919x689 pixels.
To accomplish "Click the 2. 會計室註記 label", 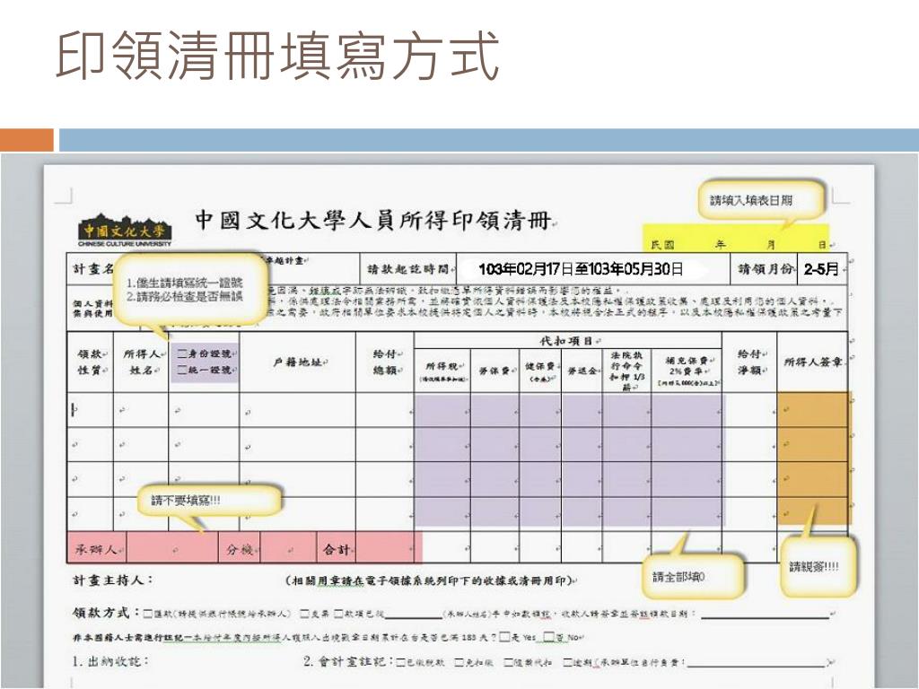I will click(x=348, y=661).
